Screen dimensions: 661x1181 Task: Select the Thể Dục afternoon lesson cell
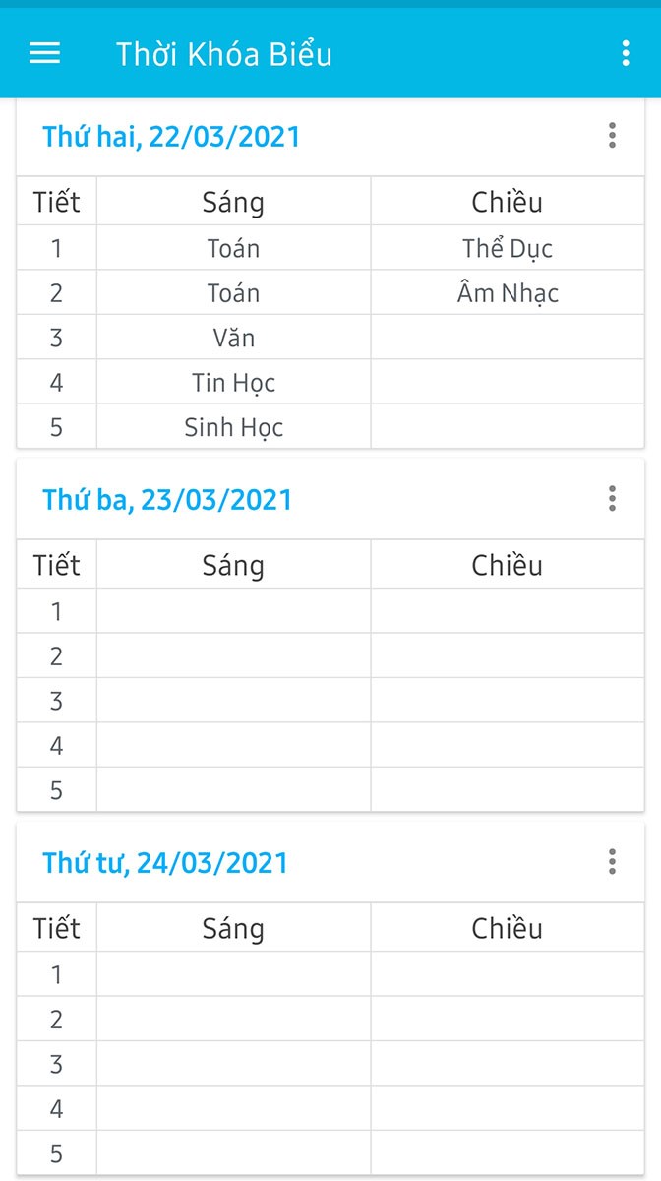point(508,248)
